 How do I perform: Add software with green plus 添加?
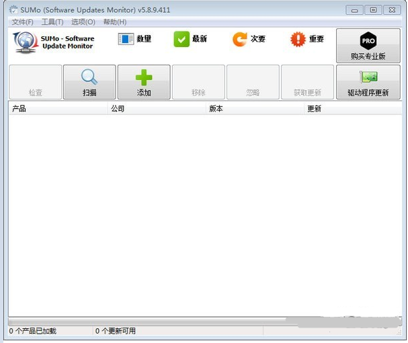(x=144, y=82)
